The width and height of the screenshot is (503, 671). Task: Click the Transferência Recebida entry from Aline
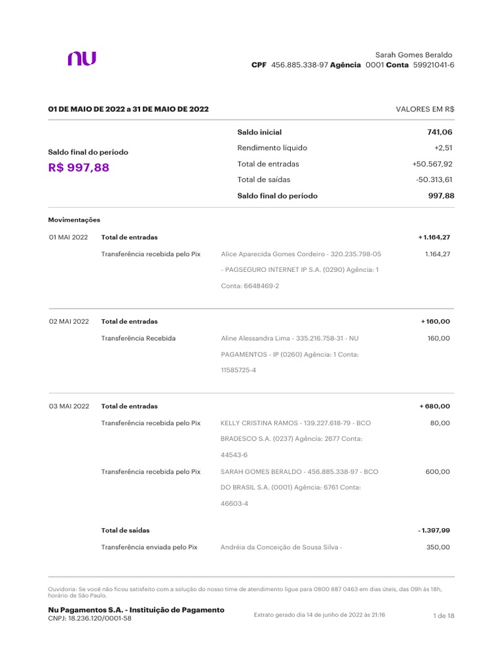[138, 338]
